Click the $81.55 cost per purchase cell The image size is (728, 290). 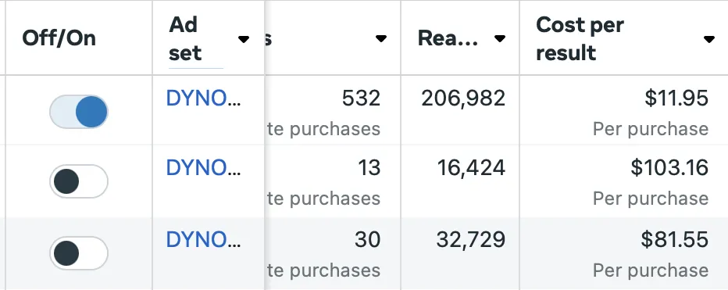tap(624, 252)
